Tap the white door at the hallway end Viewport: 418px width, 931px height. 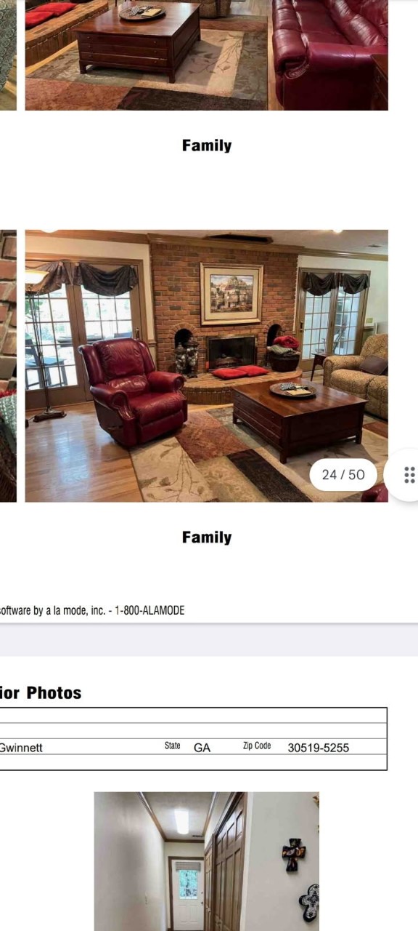[188, 895]
